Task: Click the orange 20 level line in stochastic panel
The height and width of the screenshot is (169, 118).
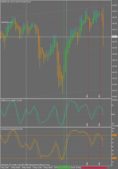Action: (x=56, y=158)
